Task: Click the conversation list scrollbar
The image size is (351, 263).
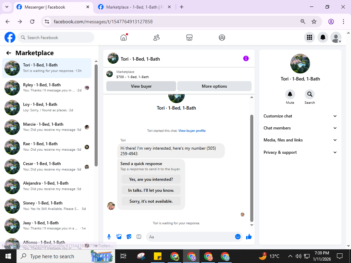Action: (x=96, y=115)
